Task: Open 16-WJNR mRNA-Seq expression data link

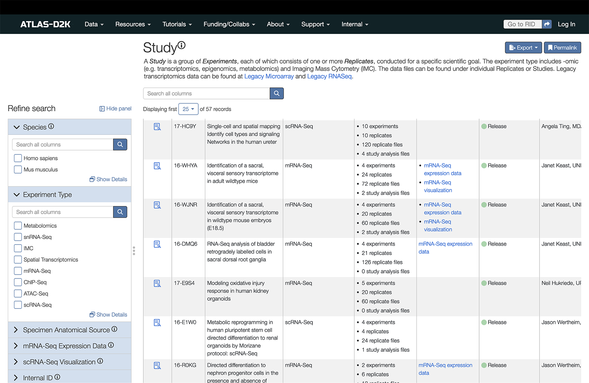Action: [443, 209]
